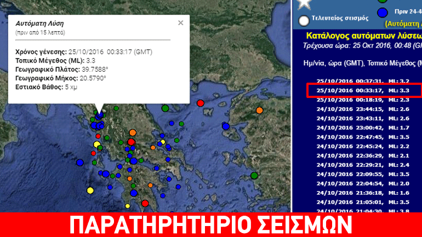The height and width of the screenshot is (237, 422).
Task: Select the 24/10/2016 22:45:24 ML 2.2 entry
Action: 363,146
